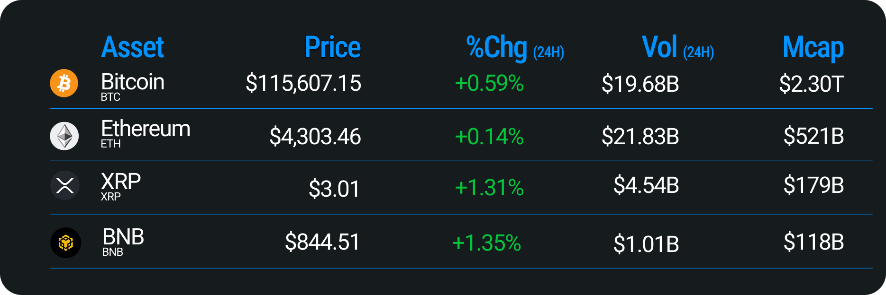Viewport: 886px width, 295px height.
Task: Sort table by Price column header
Action: click(332, 47)
